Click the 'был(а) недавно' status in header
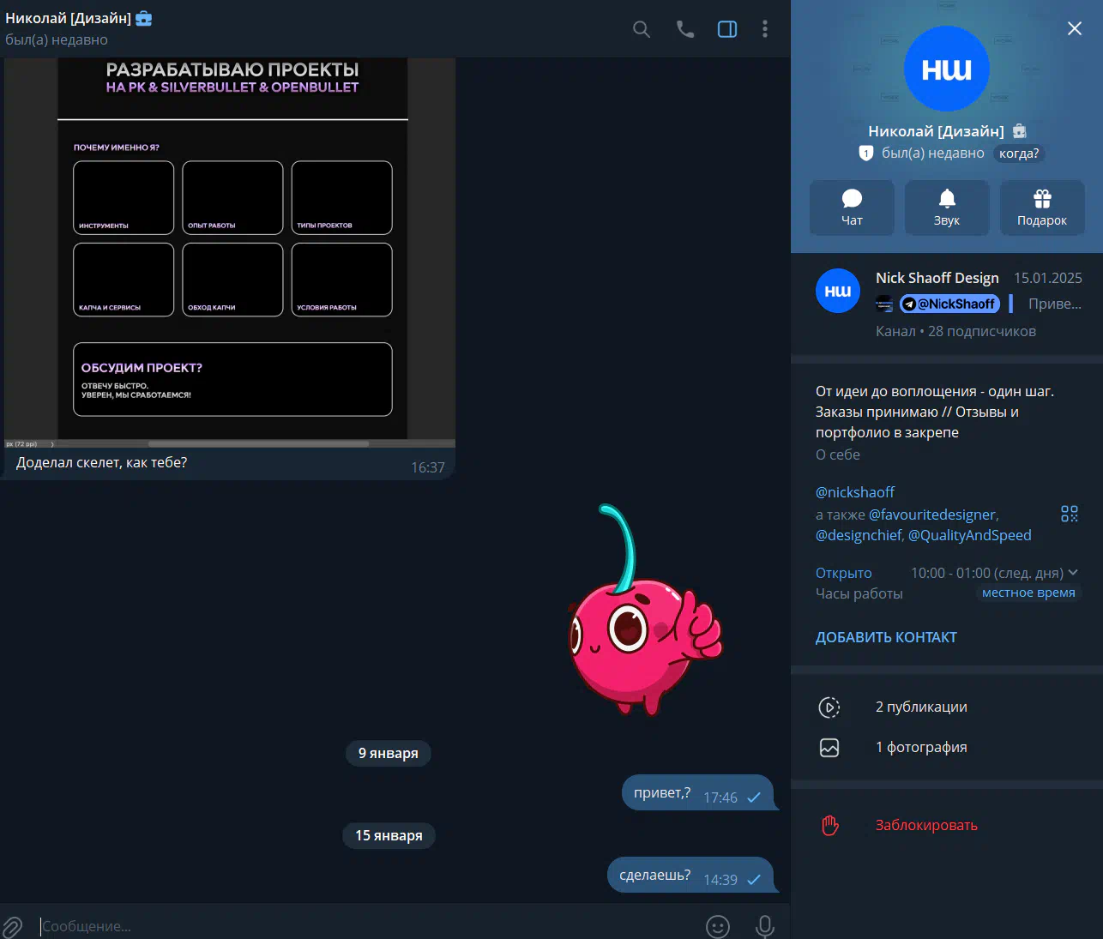 click(57, 39)
